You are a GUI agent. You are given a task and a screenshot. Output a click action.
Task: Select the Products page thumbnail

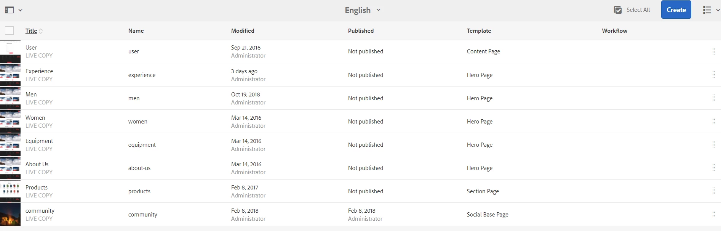pyautogui.click(x=10, y=191)
